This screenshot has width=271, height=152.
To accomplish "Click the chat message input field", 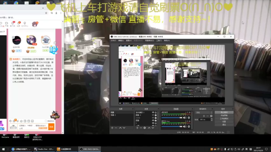I will 33,127.
